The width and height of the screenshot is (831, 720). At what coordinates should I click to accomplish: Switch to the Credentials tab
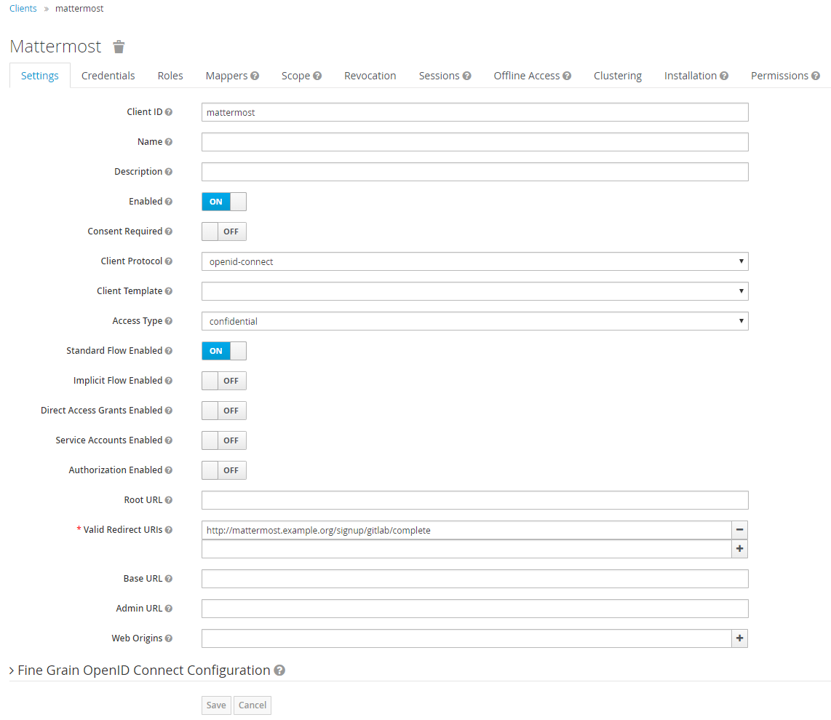pyautogui.click(x=108, y=75)
